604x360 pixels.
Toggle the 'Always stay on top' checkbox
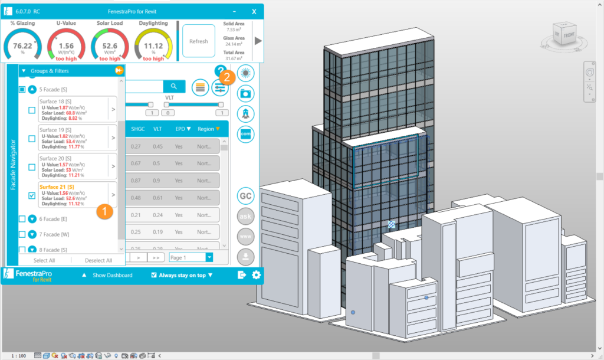154,275
